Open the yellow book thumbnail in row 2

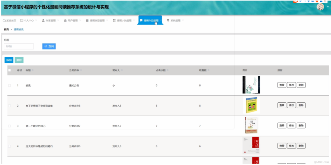pyautogui.click(x=251, y=105)
